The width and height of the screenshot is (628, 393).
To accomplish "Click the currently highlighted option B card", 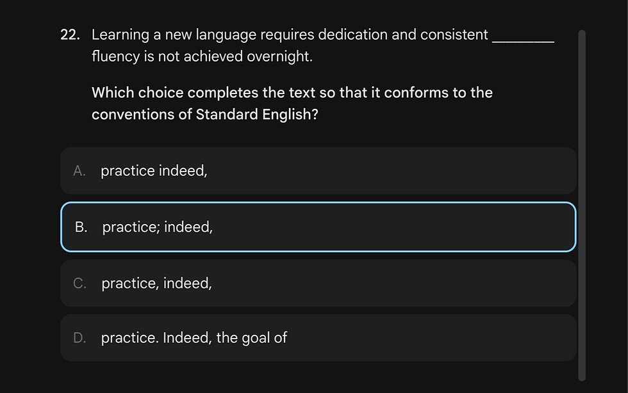I will (x=318, y=227).
